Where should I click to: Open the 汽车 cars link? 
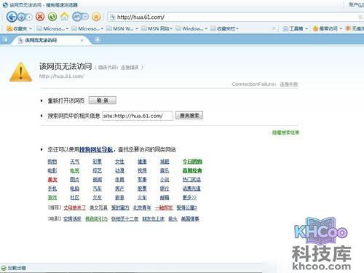[97, 189]
